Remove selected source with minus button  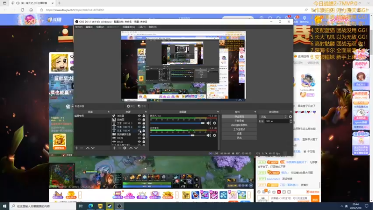pyautogui.click(x=120, y=148)
